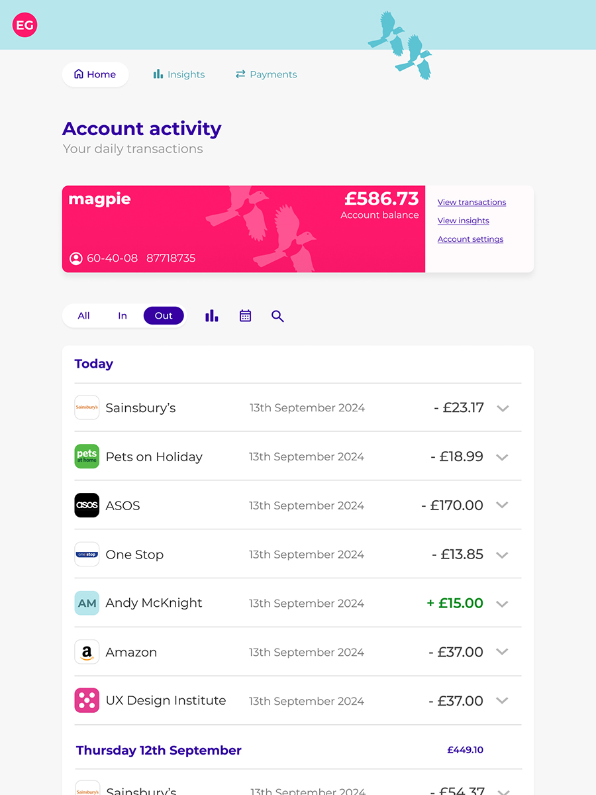Click the pink magpie account card

[x=244, y=229]
